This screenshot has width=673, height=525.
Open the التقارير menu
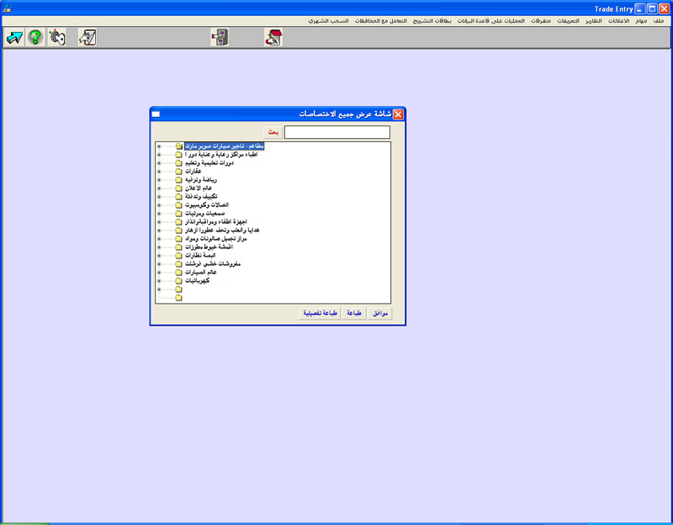click(x=595, y=19)
